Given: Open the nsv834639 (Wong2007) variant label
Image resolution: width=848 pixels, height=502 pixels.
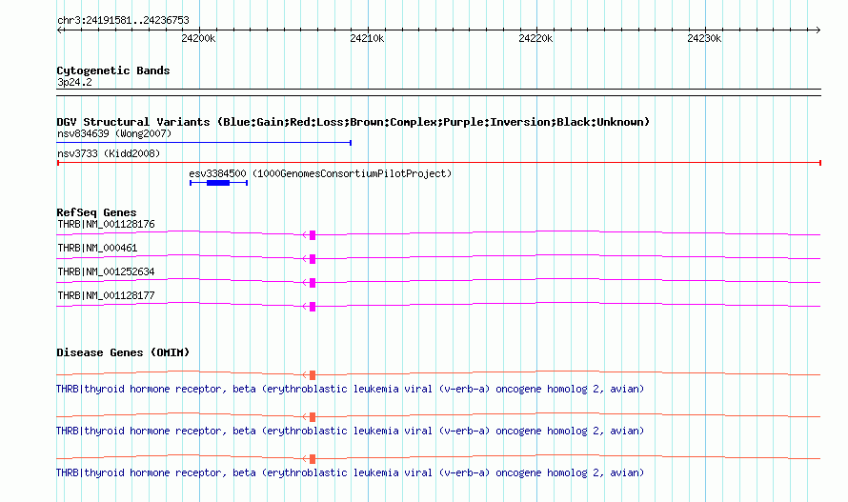Looking at the screenshot, I should (114, 133).
